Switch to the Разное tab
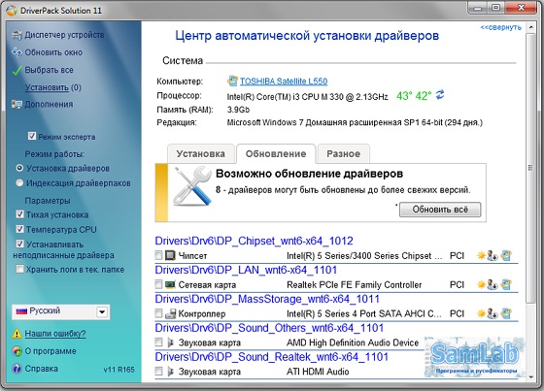This screenshot has height=391, width=544. click(x=344, y=153)
